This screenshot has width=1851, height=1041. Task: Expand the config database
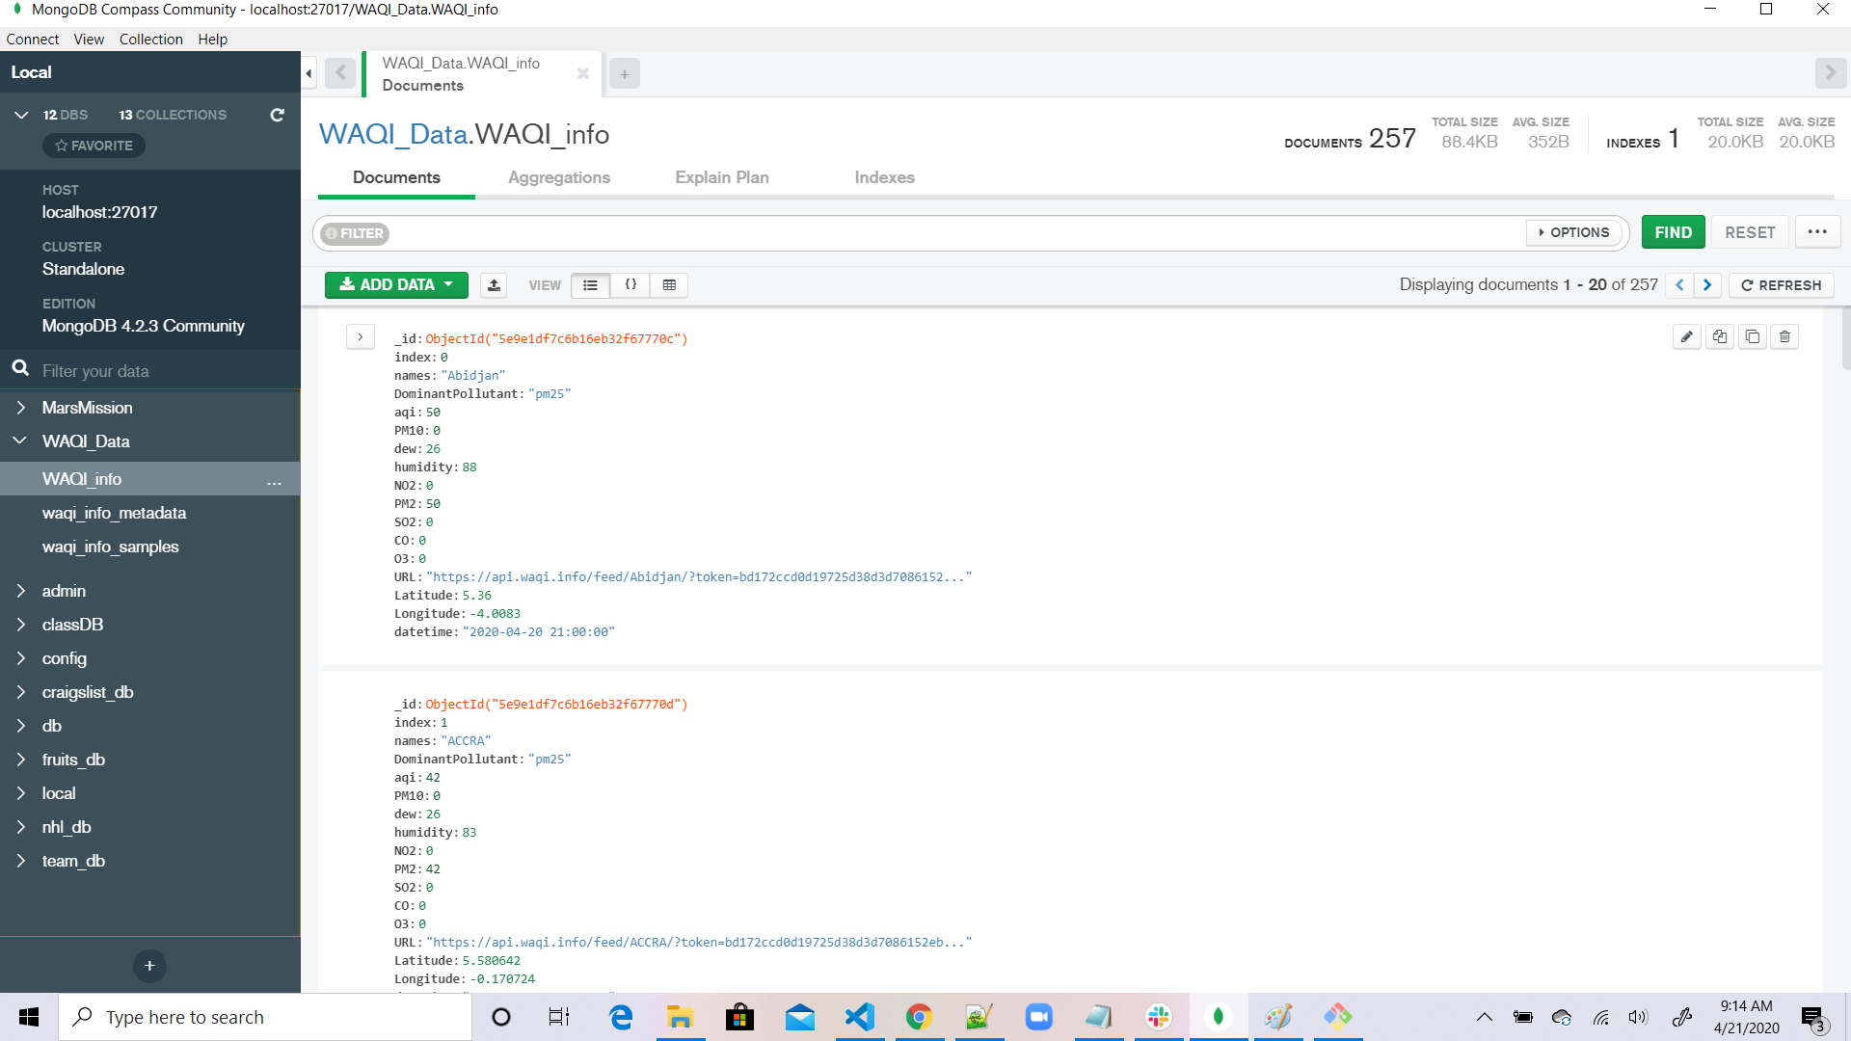20,658
